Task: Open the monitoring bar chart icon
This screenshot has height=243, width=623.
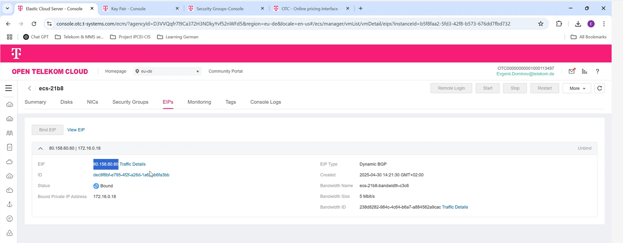Action: [x=584, y=71]
